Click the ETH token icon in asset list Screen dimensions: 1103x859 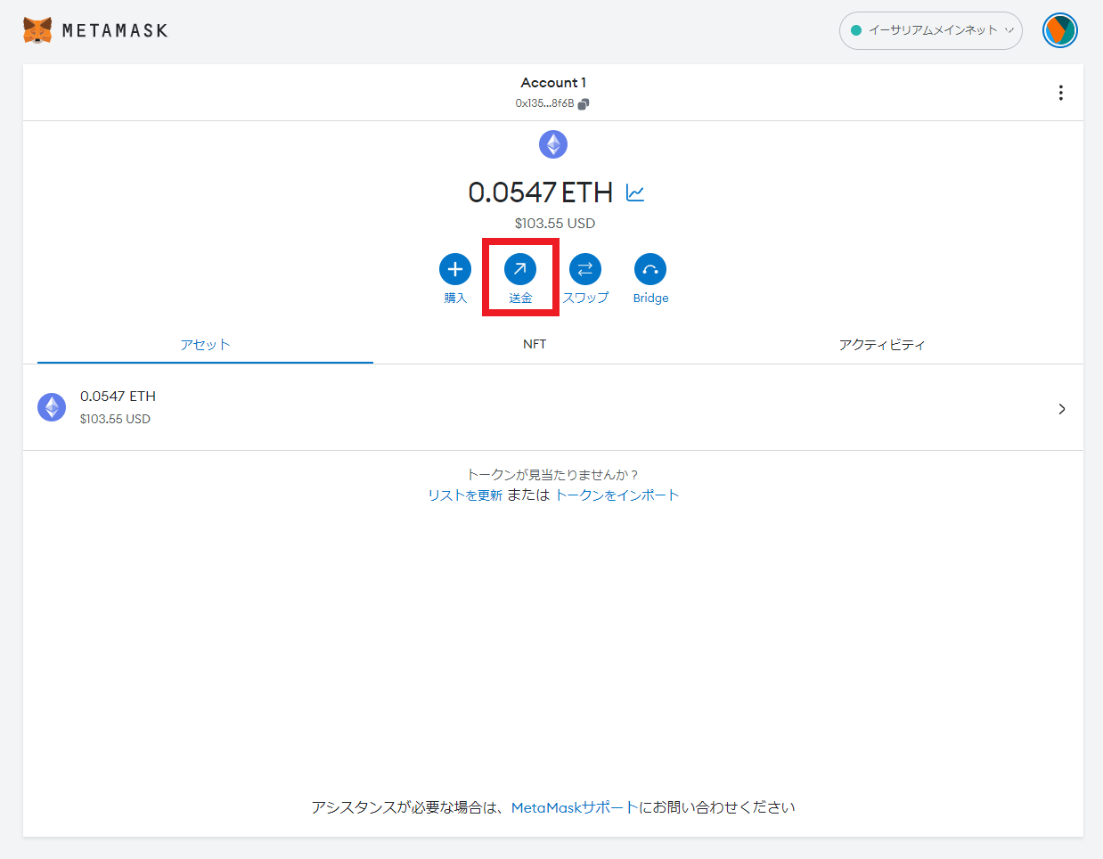[x=52, y=407]
